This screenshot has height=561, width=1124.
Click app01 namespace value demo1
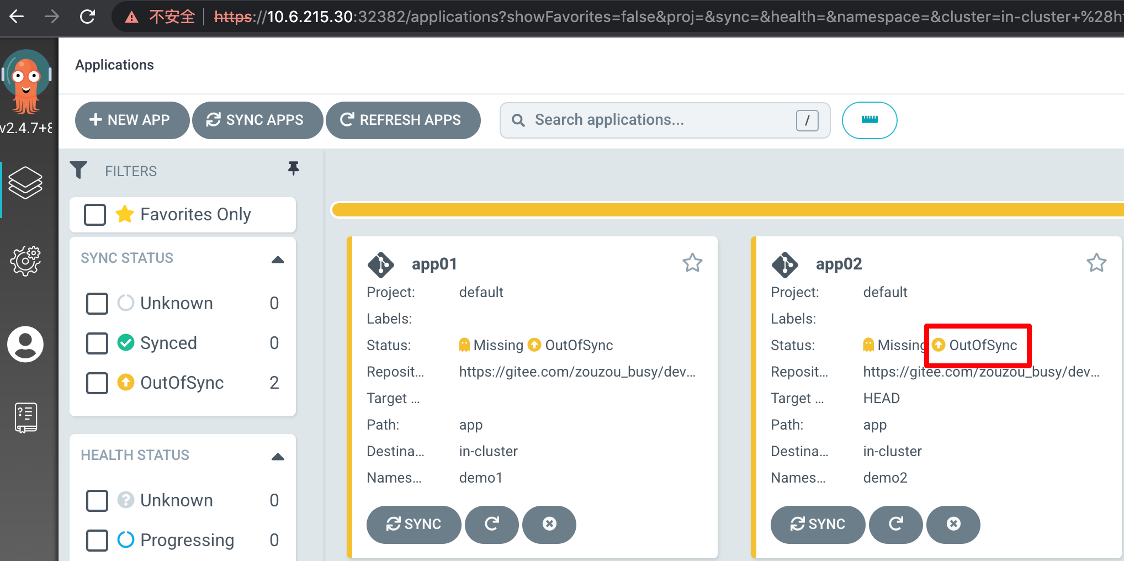[x=481, y=478]
